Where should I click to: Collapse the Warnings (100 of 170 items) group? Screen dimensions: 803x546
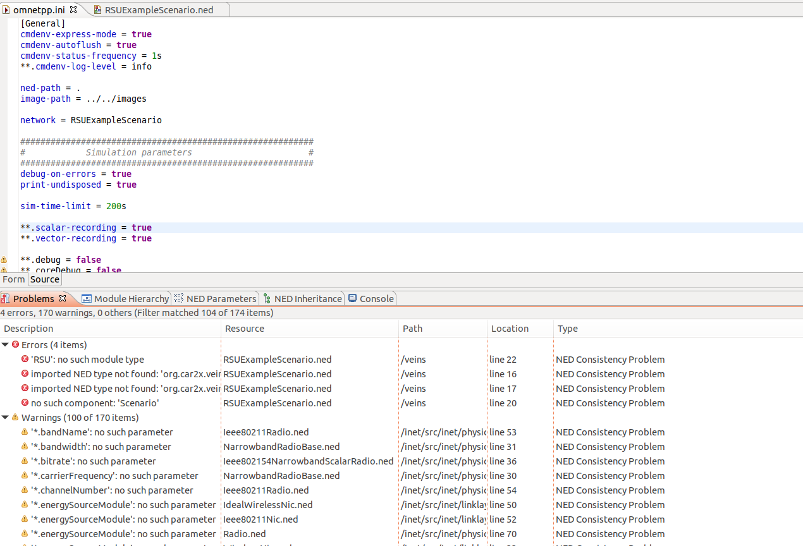pos(6,417)
